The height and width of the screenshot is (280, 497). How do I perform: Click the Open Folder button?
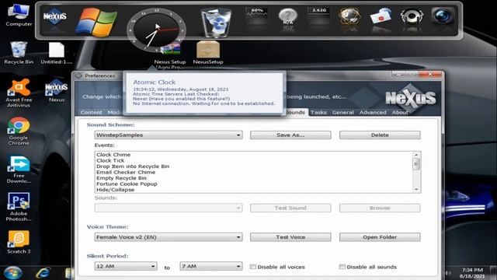pyautogui.click(x=380, y=237)
